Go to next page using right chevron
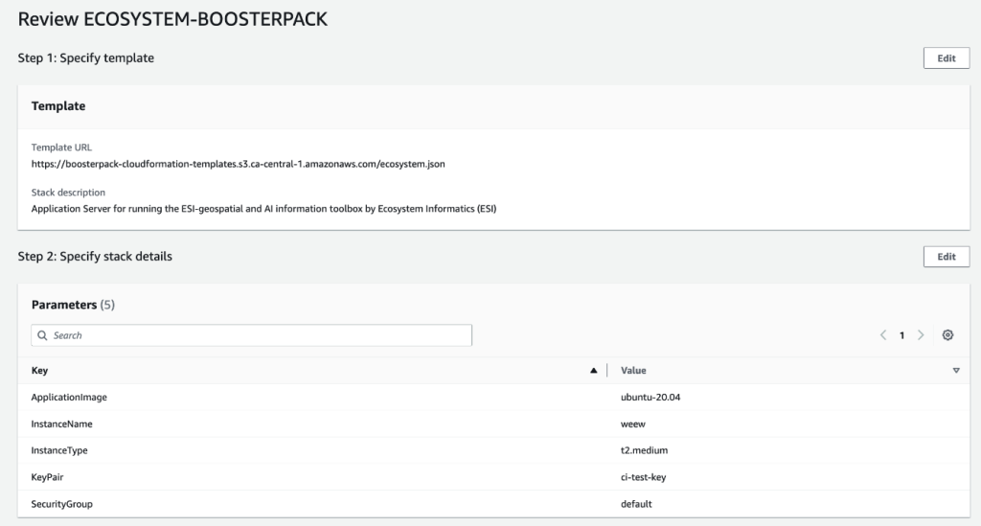 pyautogui.click(x=921, y=335)
